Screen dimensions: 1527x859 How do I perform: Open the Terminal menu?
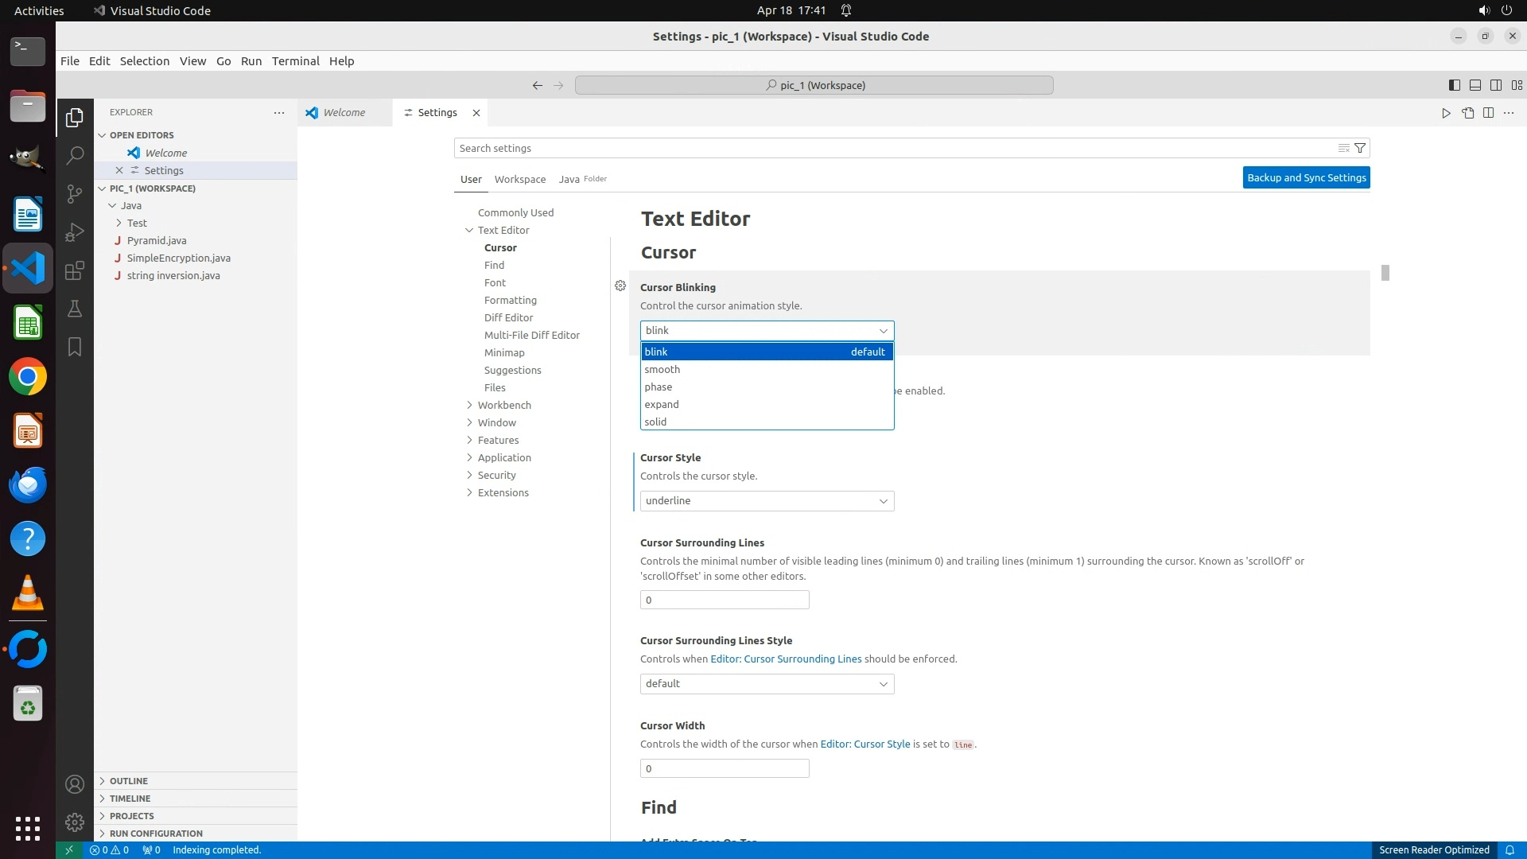pyautogui.click(x=295, y=61)
